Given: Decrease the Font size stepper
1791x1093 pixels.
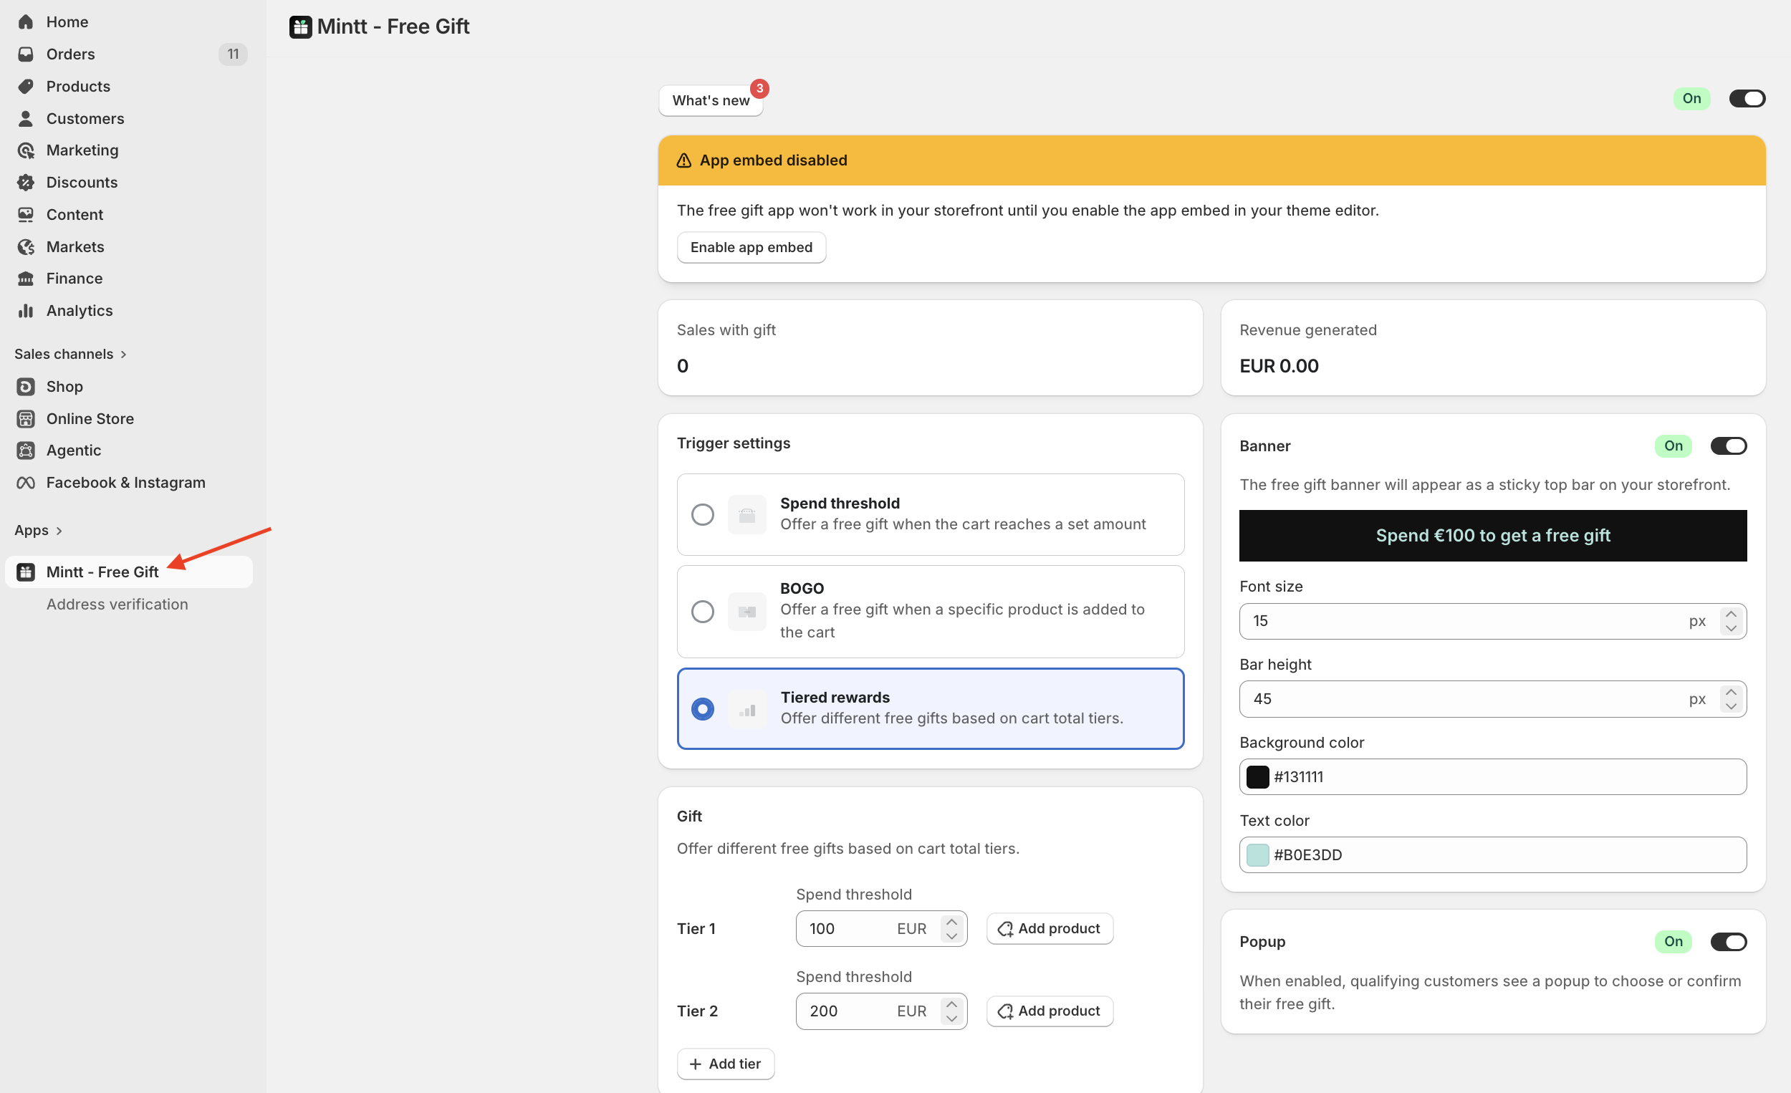Looking at the screenshot, I should (x=1731, y=629).
